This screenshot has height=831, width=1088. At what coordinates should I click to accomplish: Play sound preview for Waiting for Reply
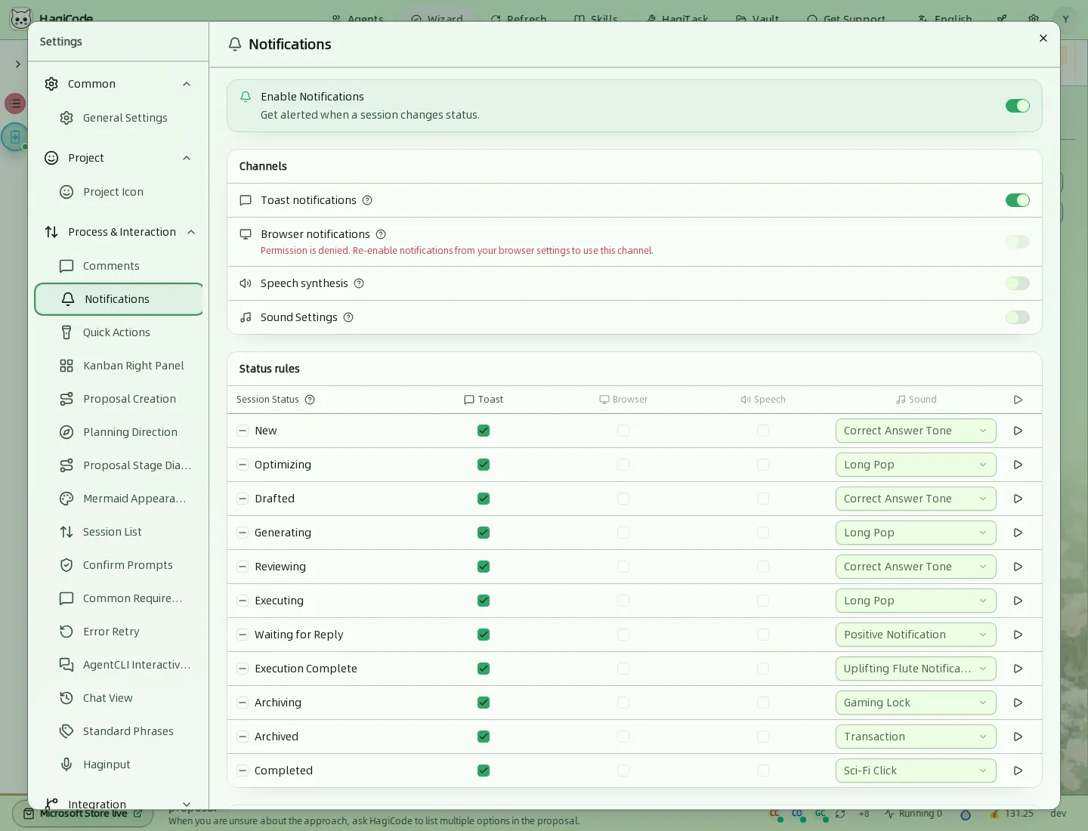click(1018, 635)
